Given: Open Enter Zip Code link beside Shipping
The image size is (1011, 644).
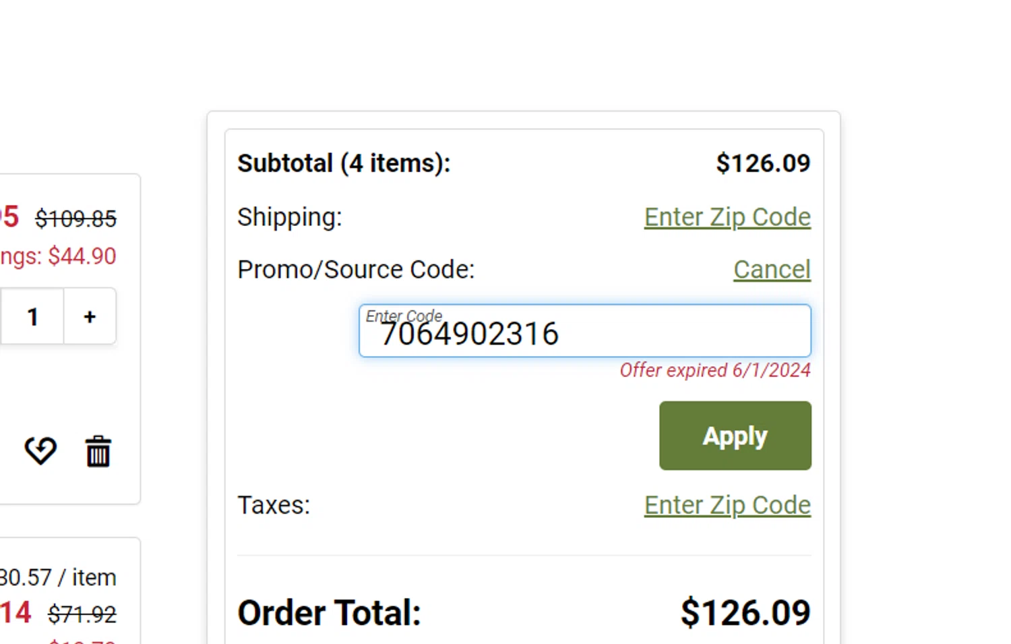Looking at the screenshot, I should (x=727, y=217).
